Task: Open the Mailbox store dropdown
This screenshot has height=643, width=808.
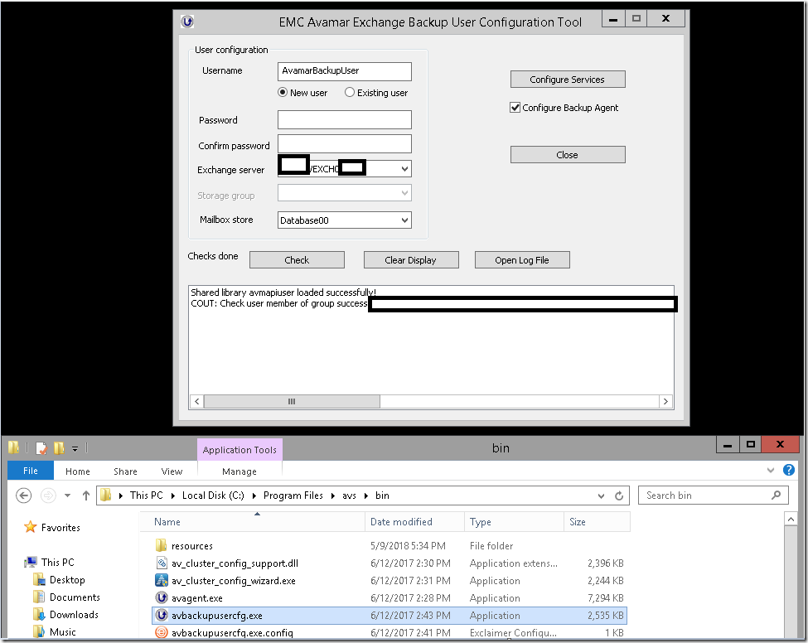Action: (404, 220)
